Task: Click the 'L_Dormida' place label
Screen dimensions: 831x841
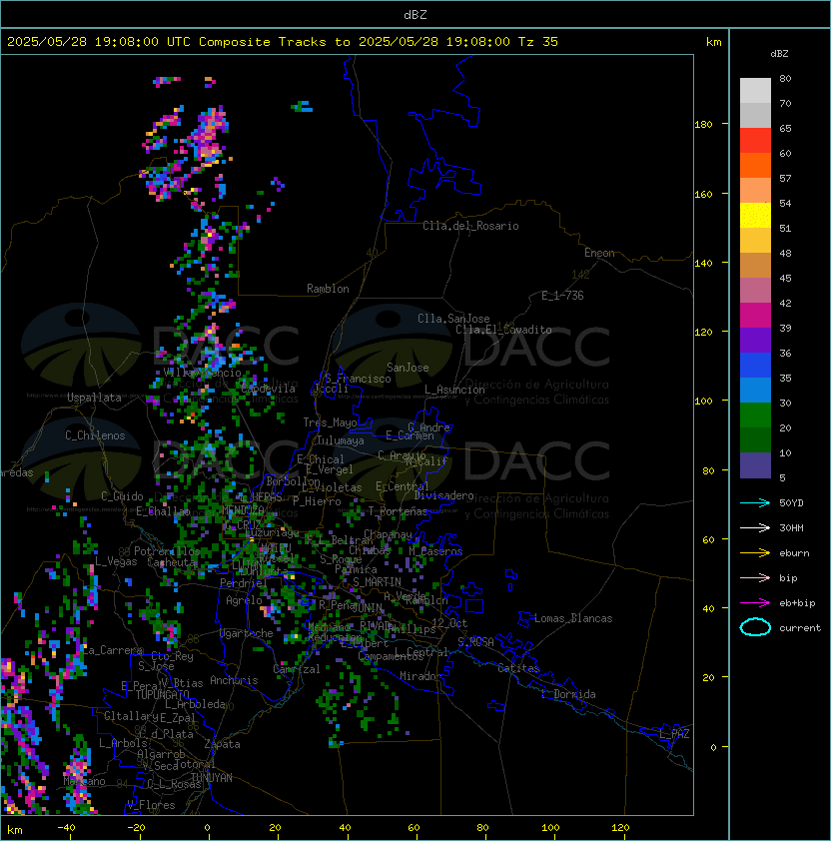Action: click(568, 694)
